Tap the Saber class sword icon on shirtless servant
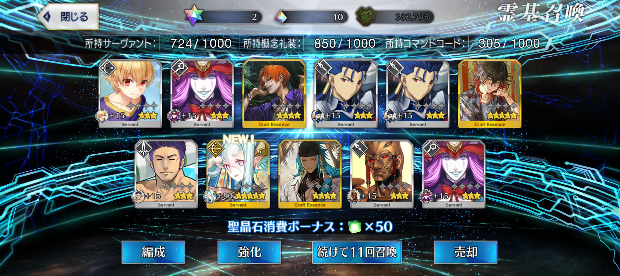 click(x=143, y=148)
